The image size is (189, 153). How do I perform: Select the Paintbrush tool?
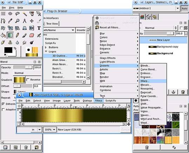25,35
